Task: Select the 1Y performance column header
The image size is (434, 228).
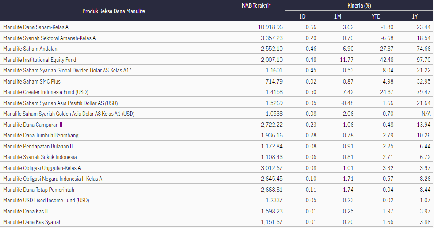Action: (x=415, y=17)
